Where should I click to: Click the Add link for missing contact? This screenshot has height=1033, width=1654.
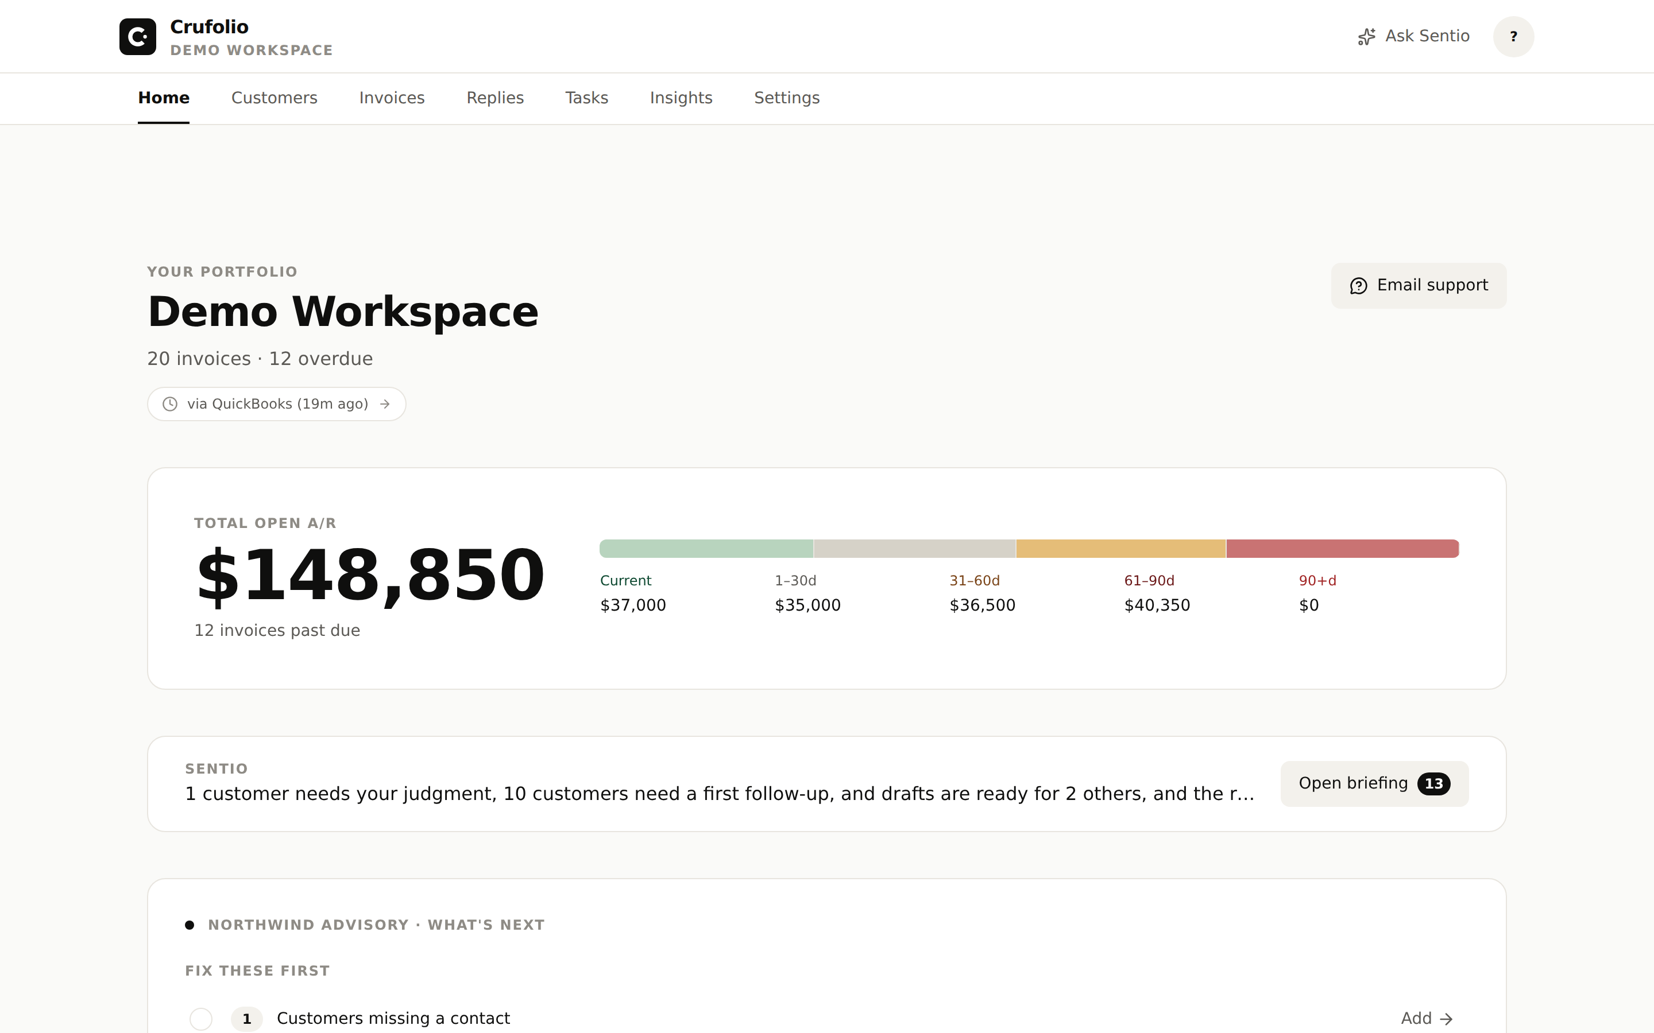(1427, 1019)
